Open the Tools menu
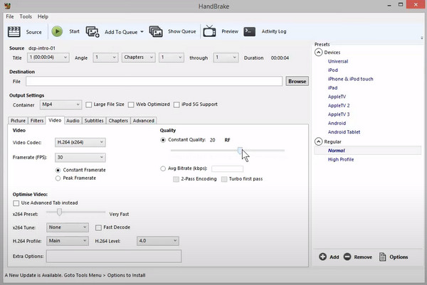427x285 pixels. (26, 16)
